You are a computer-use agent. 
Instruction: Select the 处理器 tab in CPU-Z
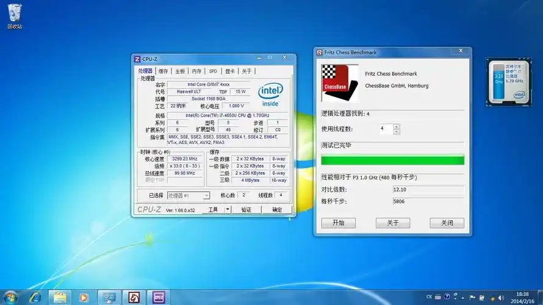click(145, 71)
